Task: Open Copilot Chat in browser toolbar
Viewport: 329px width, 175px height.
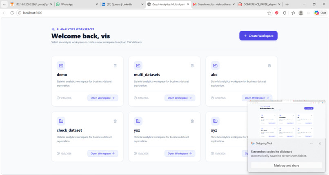Action: (320, 13)
